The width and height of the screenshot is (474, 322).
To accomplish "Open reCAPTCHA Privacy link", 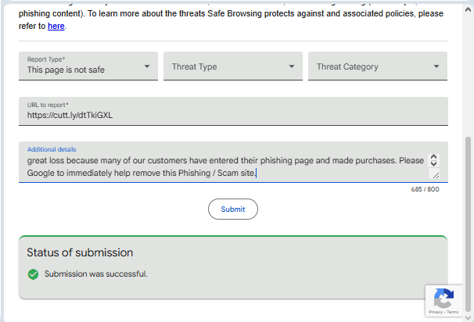I will point(436,312).
